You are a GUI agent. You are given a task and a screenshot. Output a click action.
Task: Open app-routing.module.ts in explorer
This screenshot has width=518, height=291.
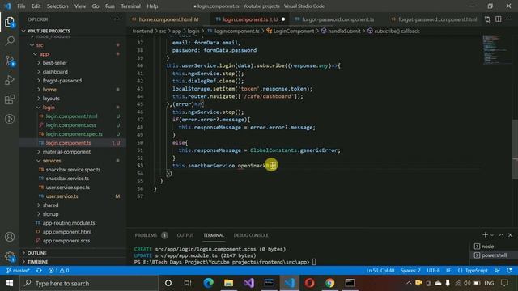pyautogui.click(x=68, y=223)
